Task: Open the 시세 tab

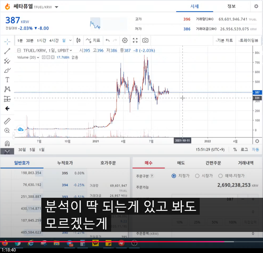Action: tap(195, 6)
